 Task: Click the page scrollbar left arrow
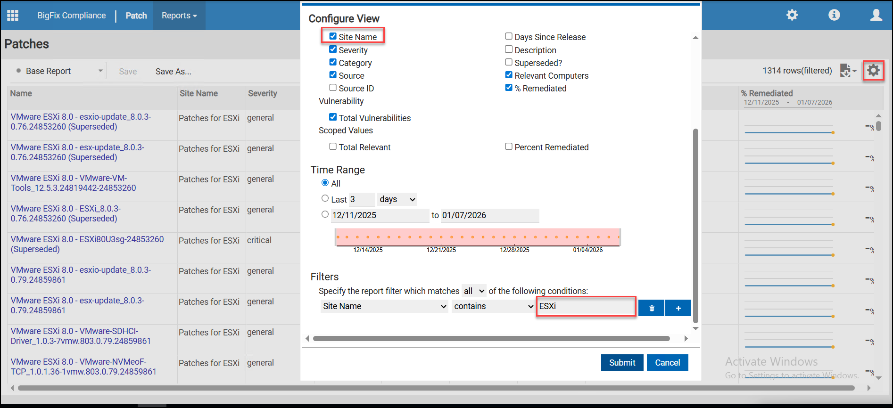(x=13, y=388)
